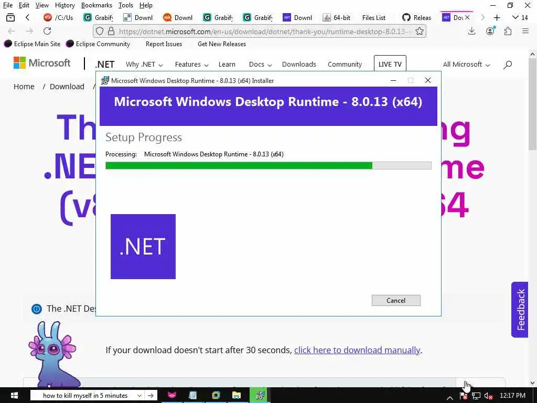Screen dimensions: 537x403
Task: Click the installer icon in the taskbar
Action: [260, 396]
